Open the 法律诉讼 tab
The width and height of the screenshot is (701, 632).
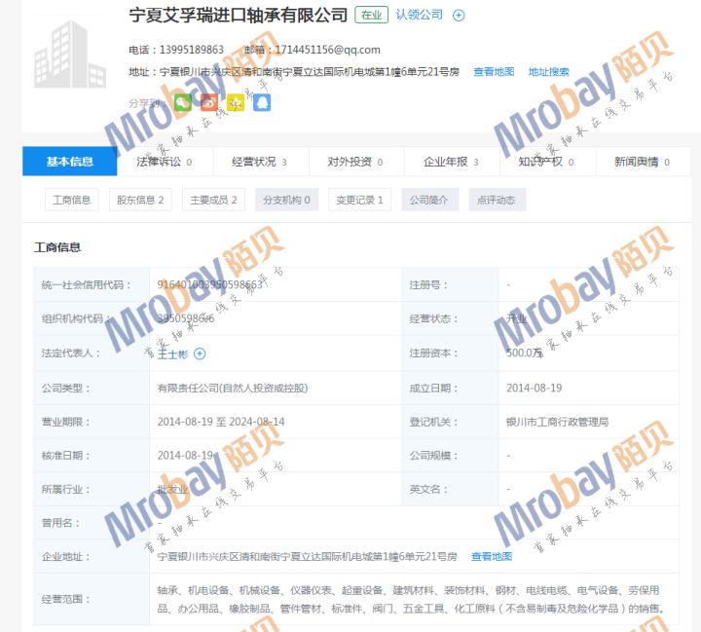pos(164,162)
